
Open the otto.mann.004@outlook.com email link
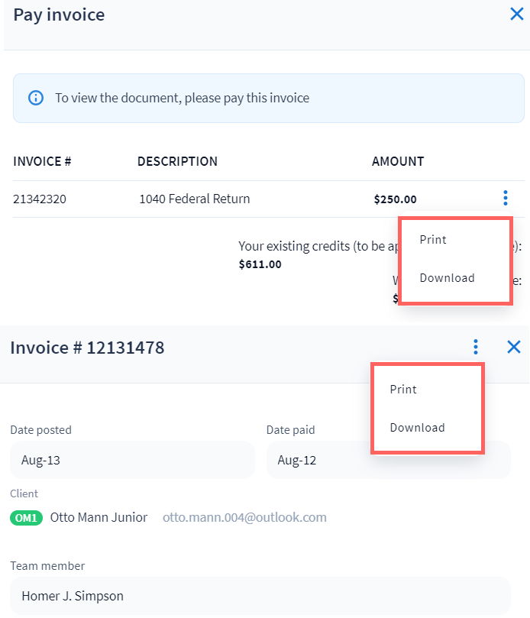[244, 517]
